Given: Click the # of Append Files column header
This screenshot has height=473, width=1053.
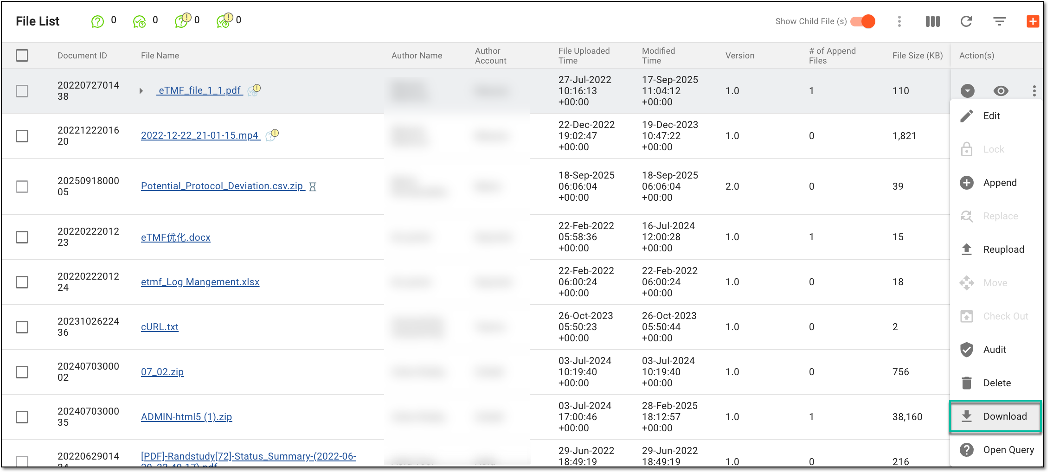Looking at the screenshot, I should tap(832, 56).
